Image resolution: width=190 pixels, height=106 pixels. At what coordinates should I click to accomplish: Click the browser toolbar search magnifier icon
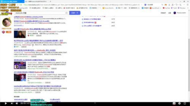pyautogui.click(x=162, y=5)
